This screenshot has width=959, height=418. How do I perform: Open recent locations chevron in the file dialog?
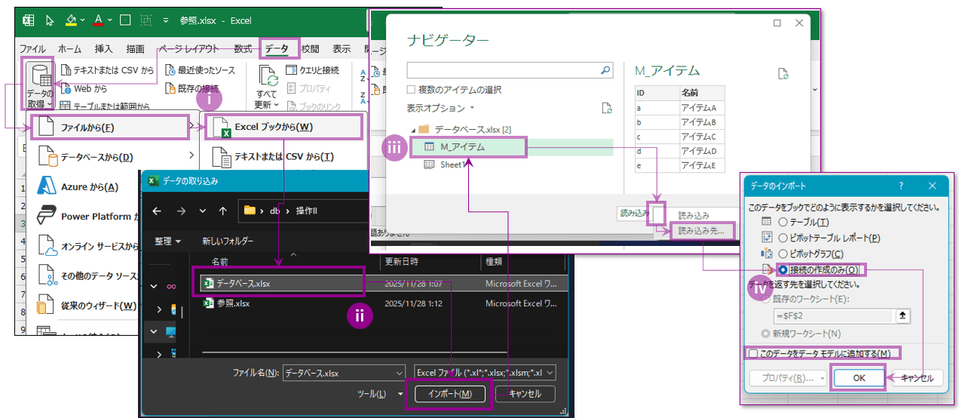(202, 211)
